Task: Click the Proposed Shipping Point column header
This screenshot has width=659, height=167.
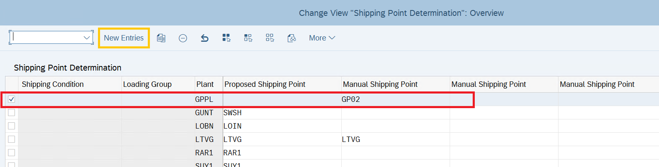Action: 265,84
